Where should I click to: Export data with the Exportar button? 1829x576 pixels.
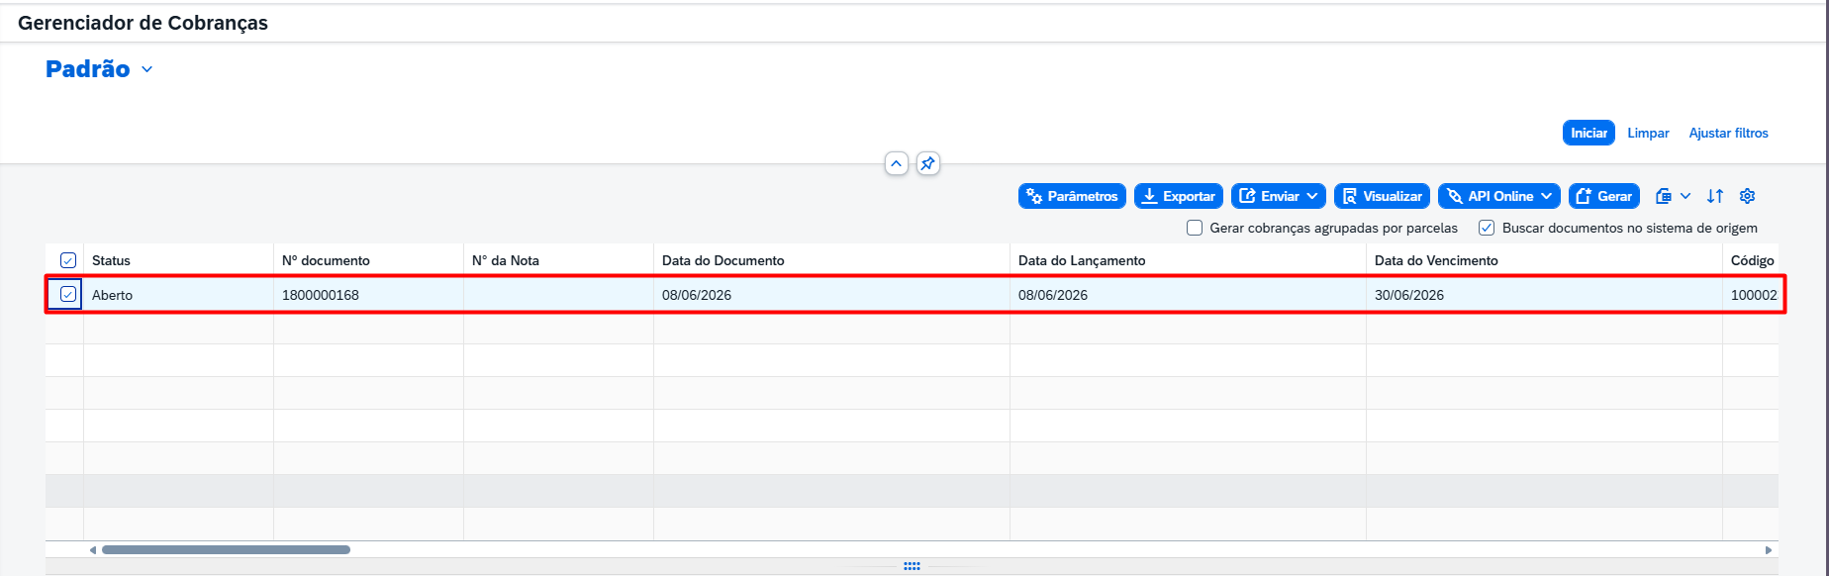tap(1179, 196)
